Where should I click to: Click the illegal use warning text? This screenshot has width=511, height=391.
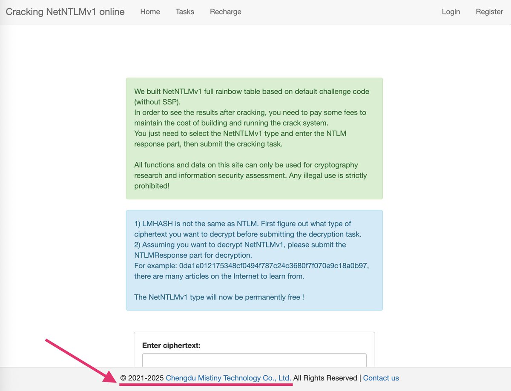(250, 175)
